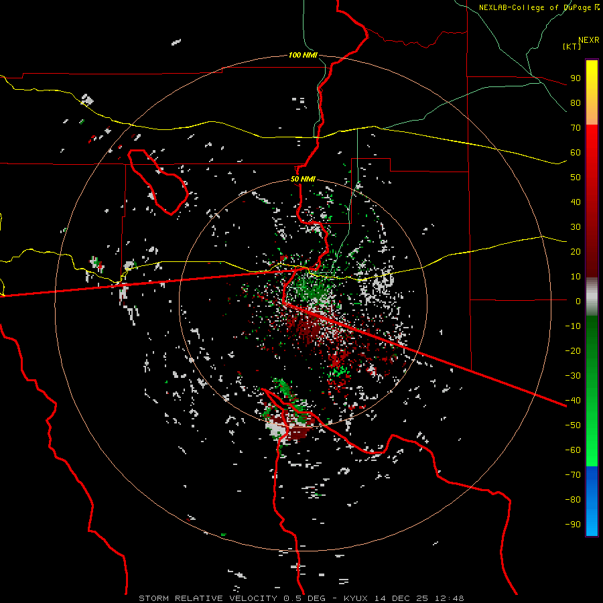Click the 0 value on velocity scale
The height and width of the screenshot is (603, 603).
click(x=578, y=301)
